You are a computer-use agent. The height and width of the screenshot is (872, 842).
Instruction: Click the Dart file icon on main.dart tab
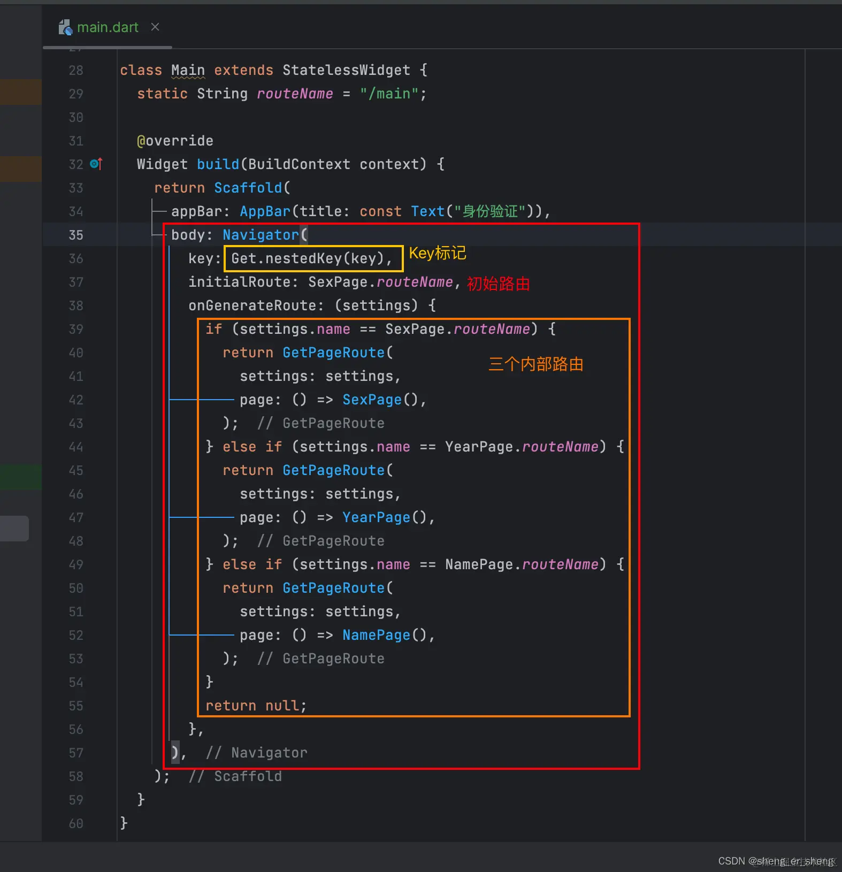65,27
